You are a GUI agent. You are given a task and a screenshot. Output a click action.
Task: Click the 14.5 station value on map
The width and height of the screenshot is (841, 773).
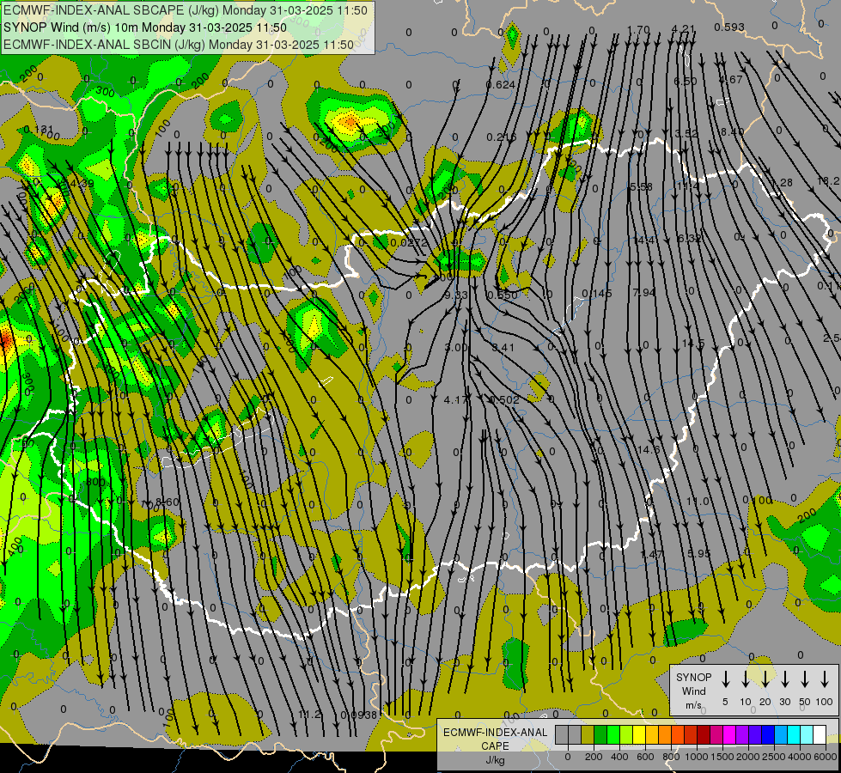tap(693, 344)
